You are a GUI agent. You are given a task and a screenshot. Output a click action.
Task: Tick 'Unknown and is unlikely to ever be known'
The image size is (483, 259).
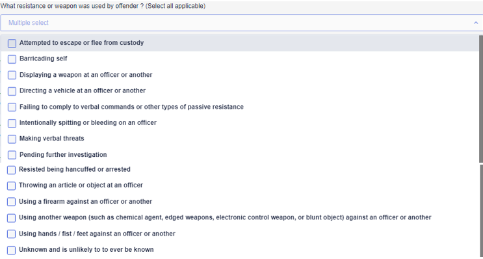pyautogui.click(x=12, y=250)
